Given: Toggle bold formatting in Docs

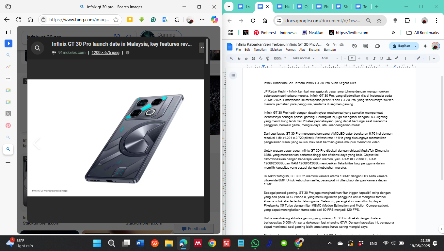Looking at the screenshot, I should 367,58.
